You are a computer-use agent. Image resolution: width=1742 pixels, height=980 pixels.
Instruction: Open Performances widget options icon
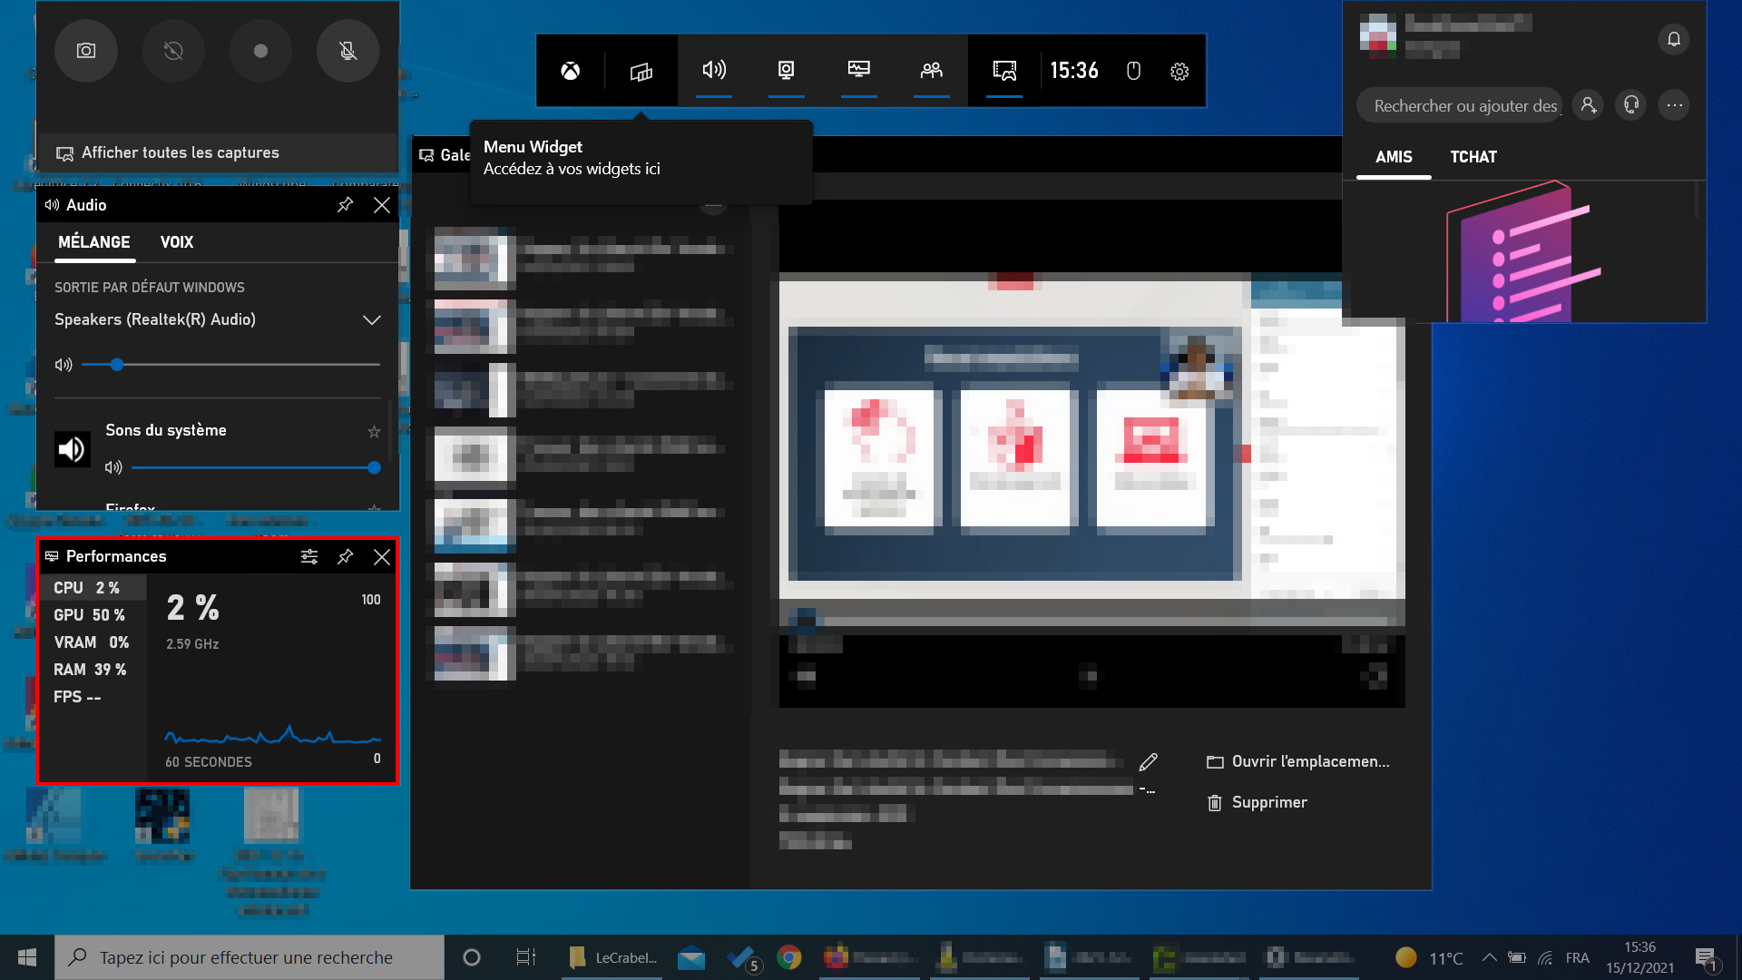coord(309,556)
